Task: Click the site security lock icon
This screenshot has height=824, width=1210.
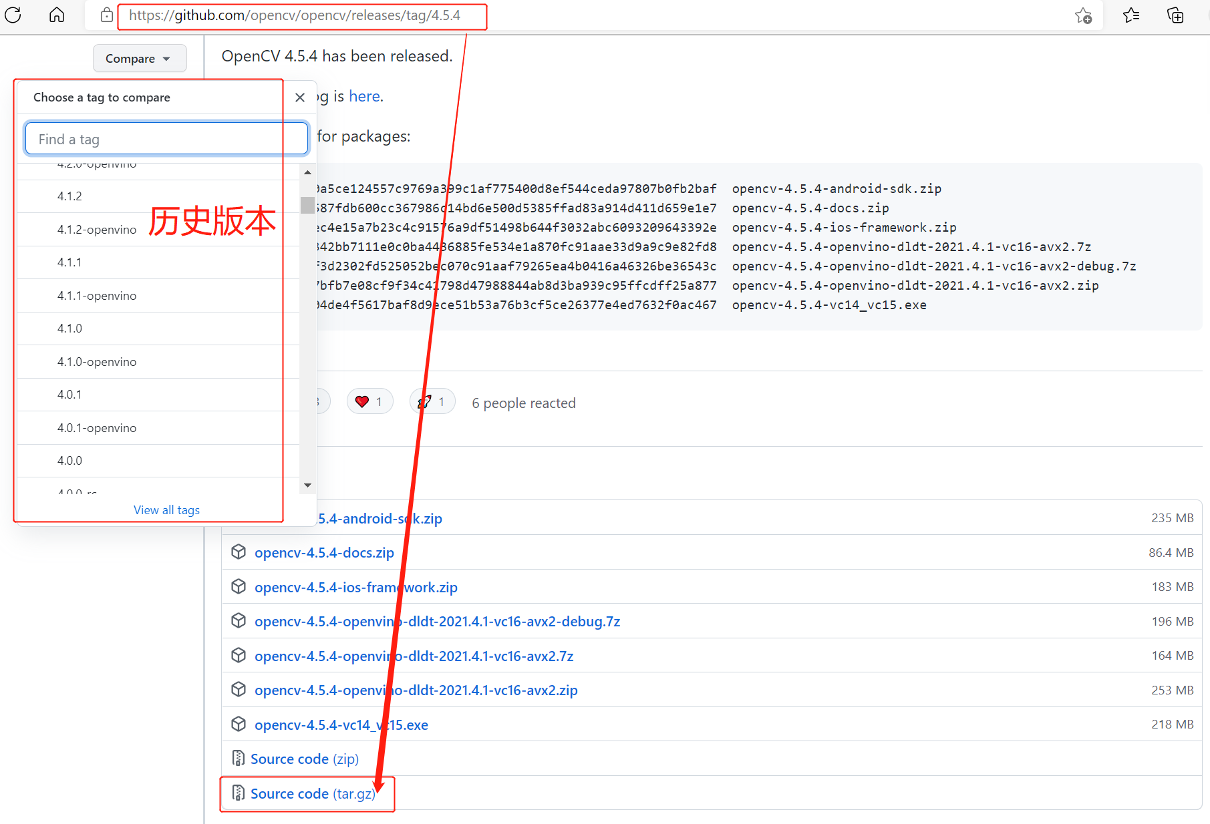Action: point(106,15)
